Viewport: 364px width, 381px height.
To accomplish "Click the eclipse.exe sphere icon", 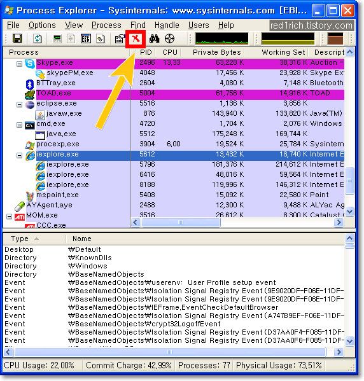I will coord(30,104).
